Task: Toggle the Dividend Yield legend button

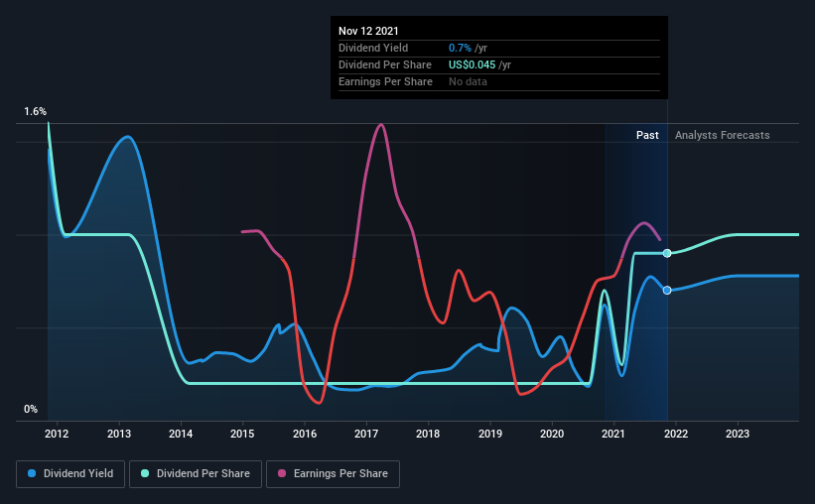Action: (70, 474)
